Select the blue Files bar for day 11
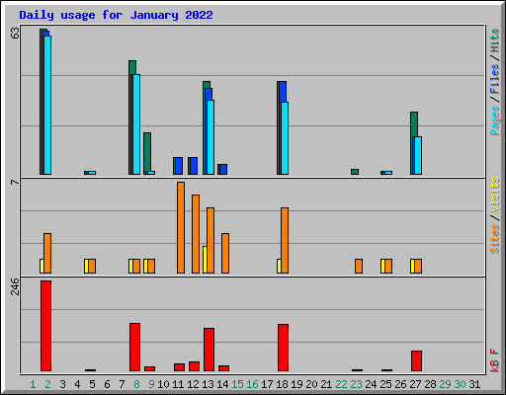The height and width of the screenshot is (395, 506). [x=179, y=166]
